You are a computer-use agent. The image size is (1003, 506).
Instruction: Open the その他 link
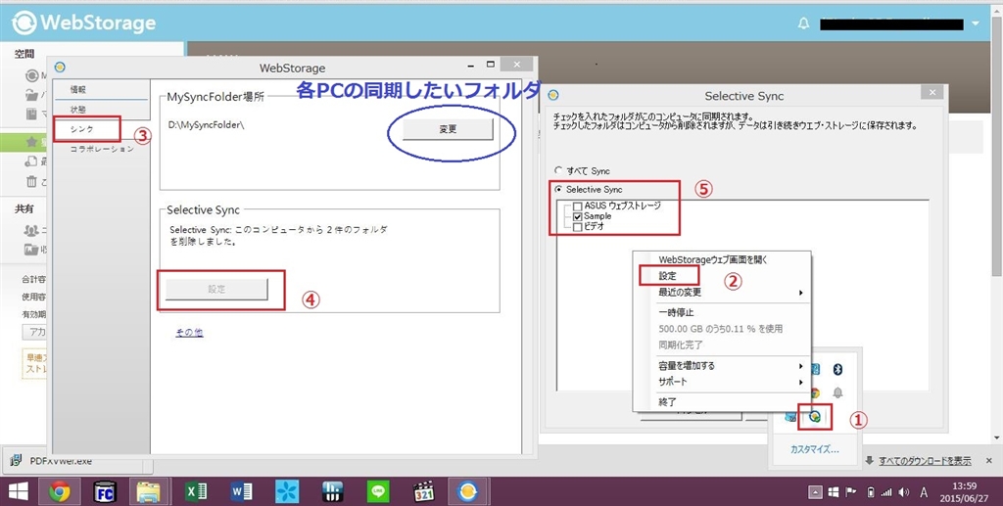pyautogui.click(x=189, y=332)
